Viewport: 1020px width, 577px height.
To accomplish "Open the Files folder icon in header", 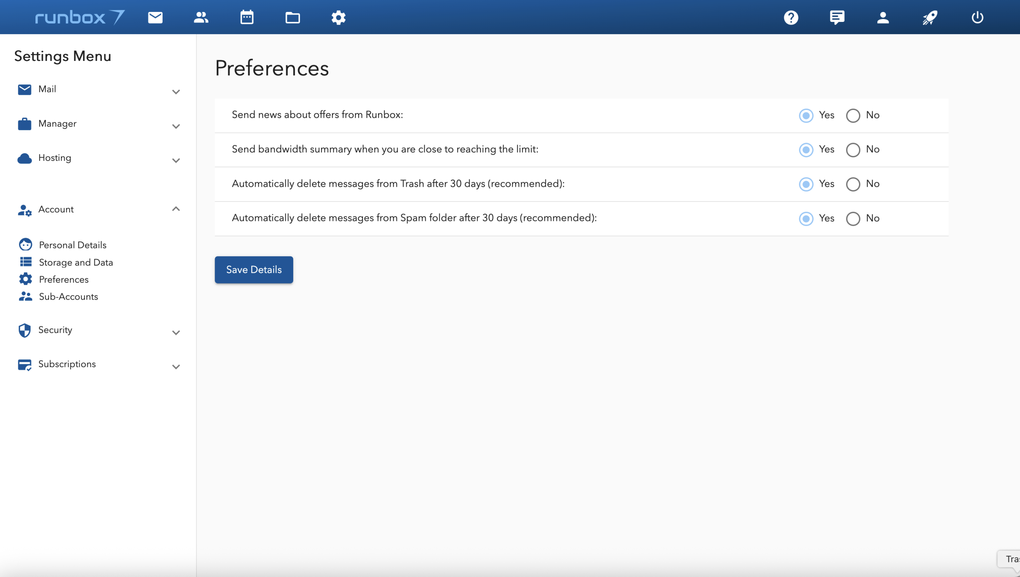I will pyautogui.click(x=292, y=18).
